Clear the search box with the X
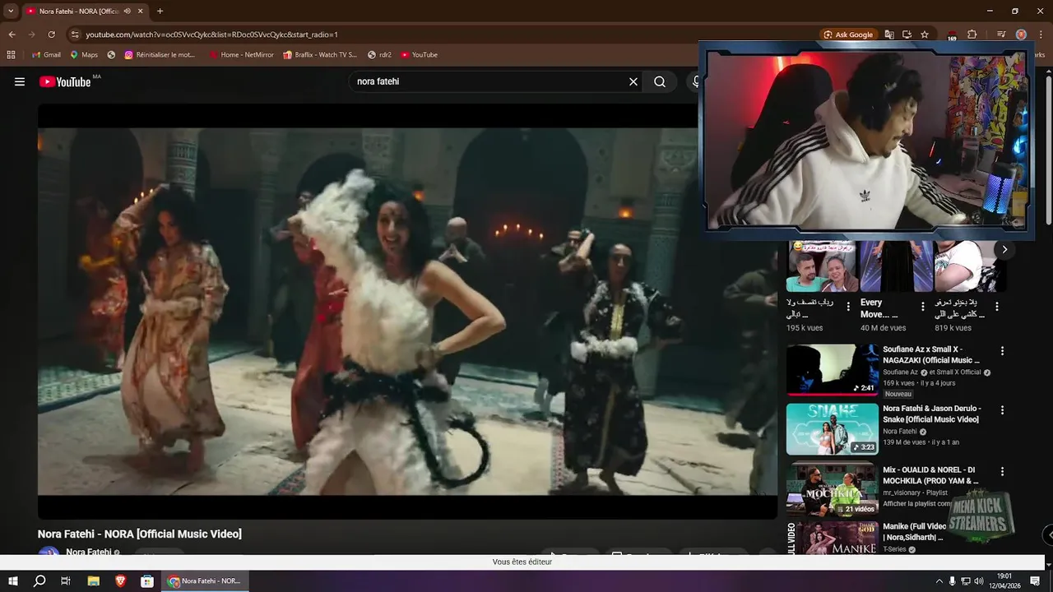Viewport: 1053px width, 592px height. 633,81
